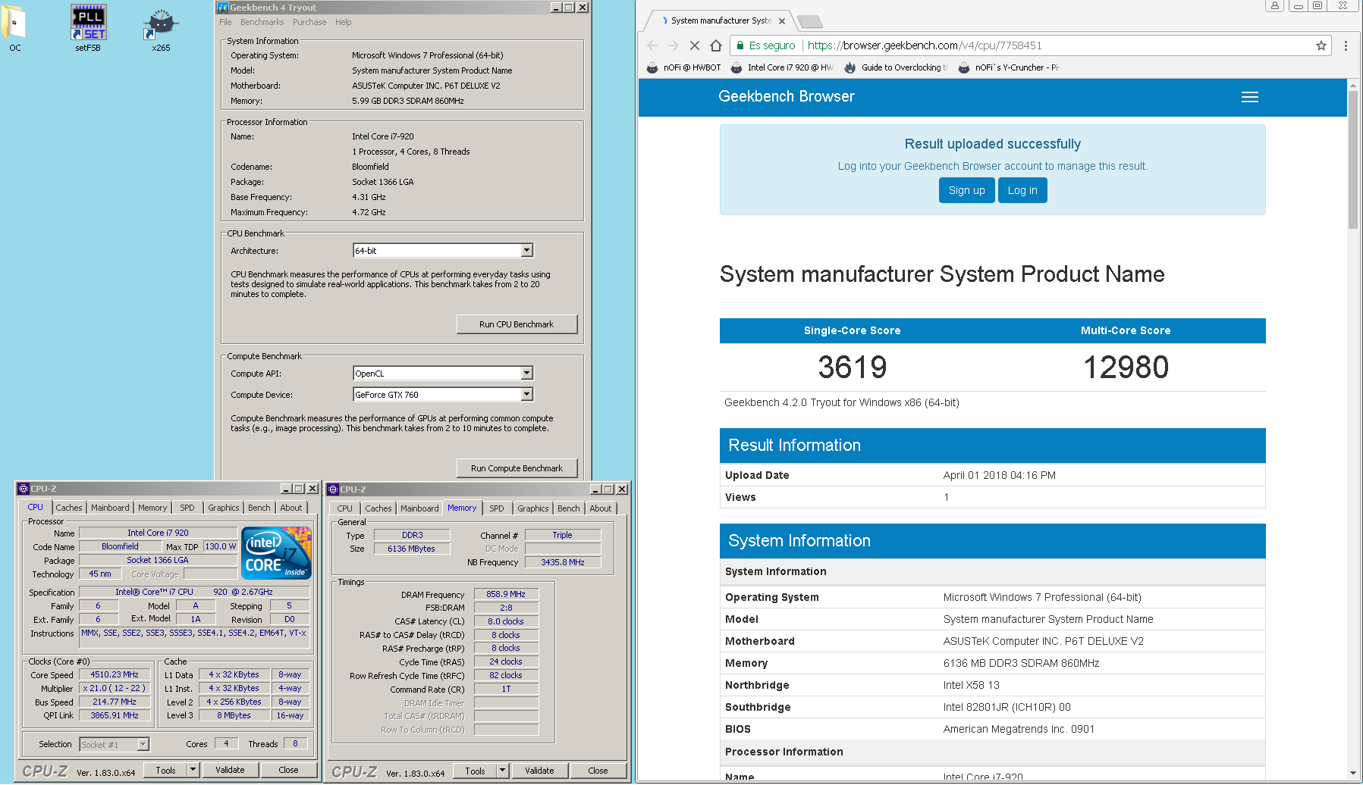Screen dimensions: 1363x785
Task: Switch to About tab in right CPU-Z
Action: point(601,508)
